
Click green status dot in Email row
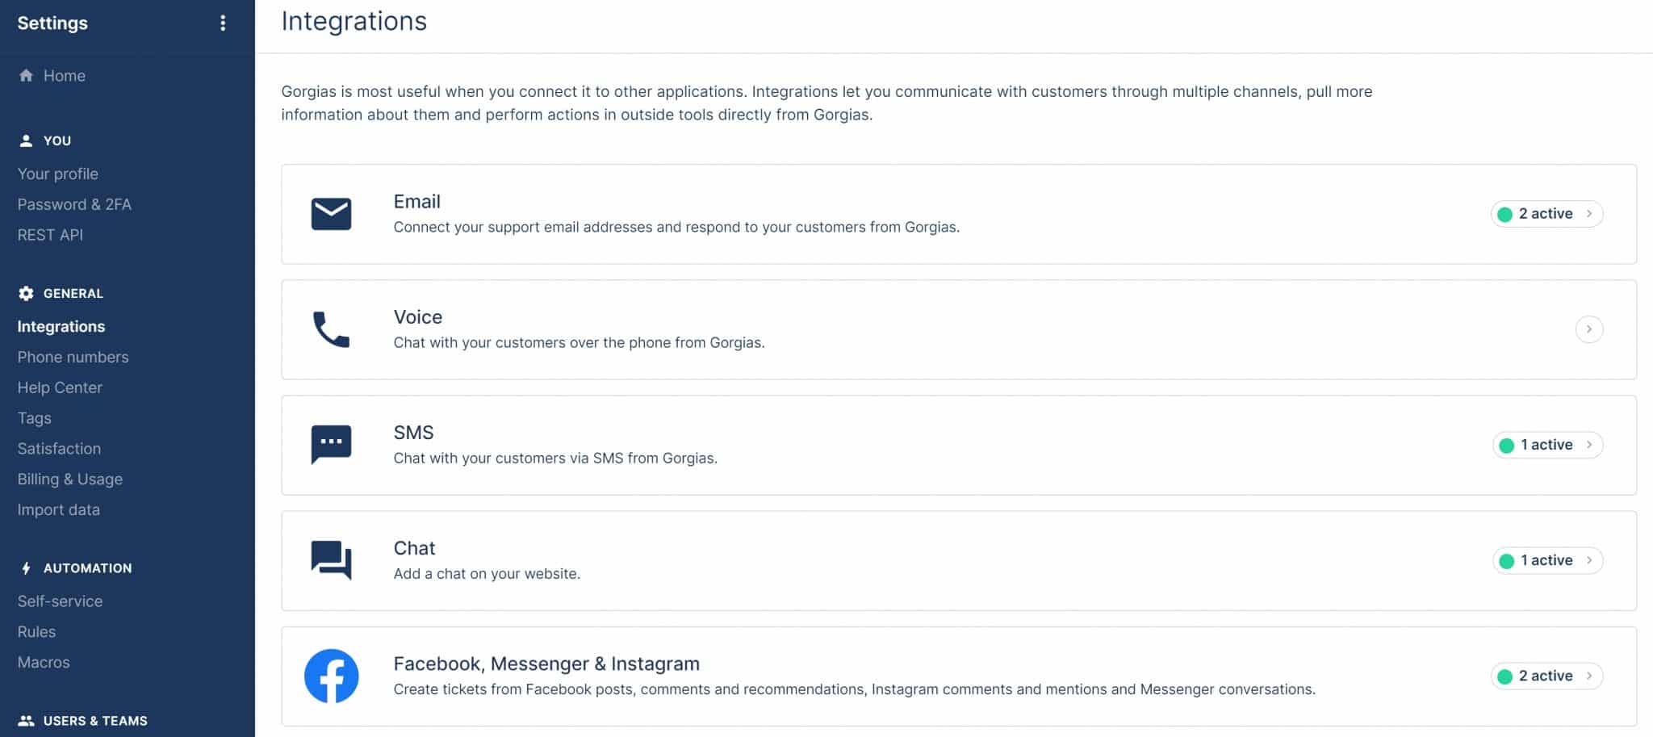(1504, 214)
